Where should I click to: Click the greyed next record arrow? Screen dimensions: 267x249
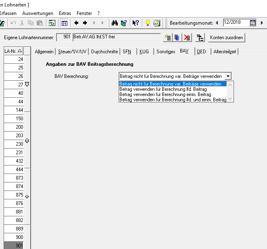coord(102,23)
